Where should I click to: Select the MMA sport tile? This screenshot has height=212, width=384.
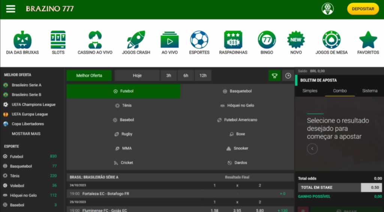(x=123, y=148)
